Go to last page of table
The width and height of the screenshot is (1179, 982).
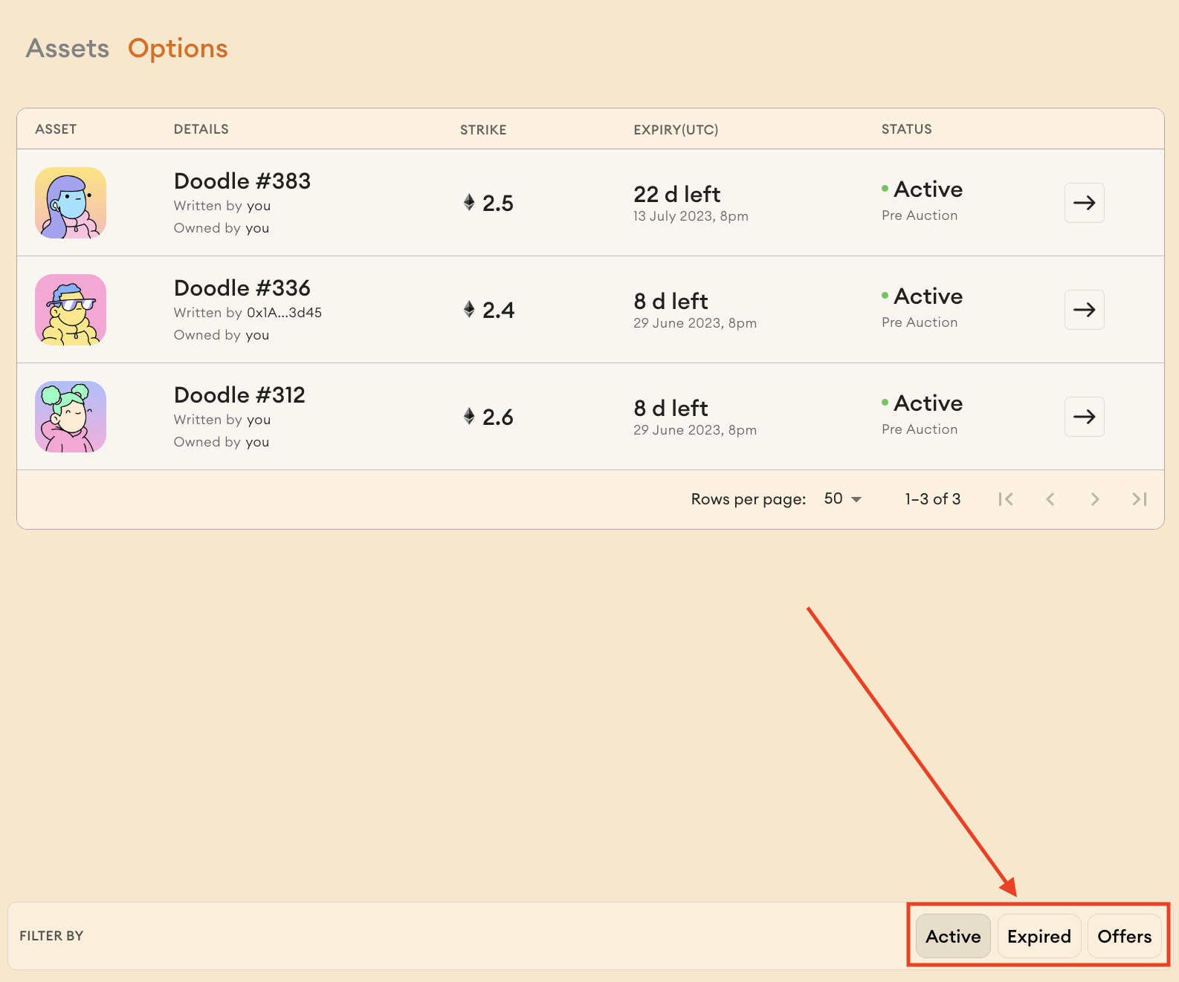1140,499
